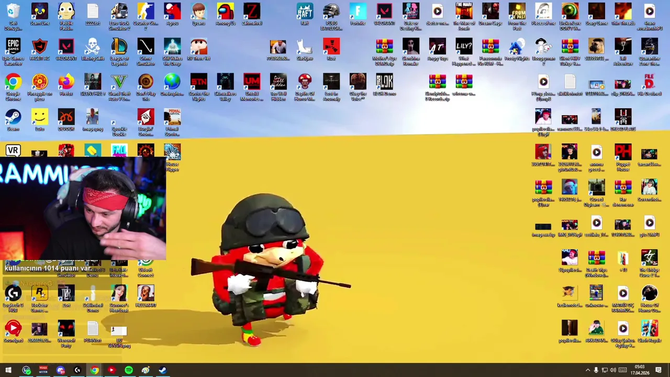Open the notification center button
The width and height of the screenshot is (670, 377).
pyautogui.click(x=658, y=370)
